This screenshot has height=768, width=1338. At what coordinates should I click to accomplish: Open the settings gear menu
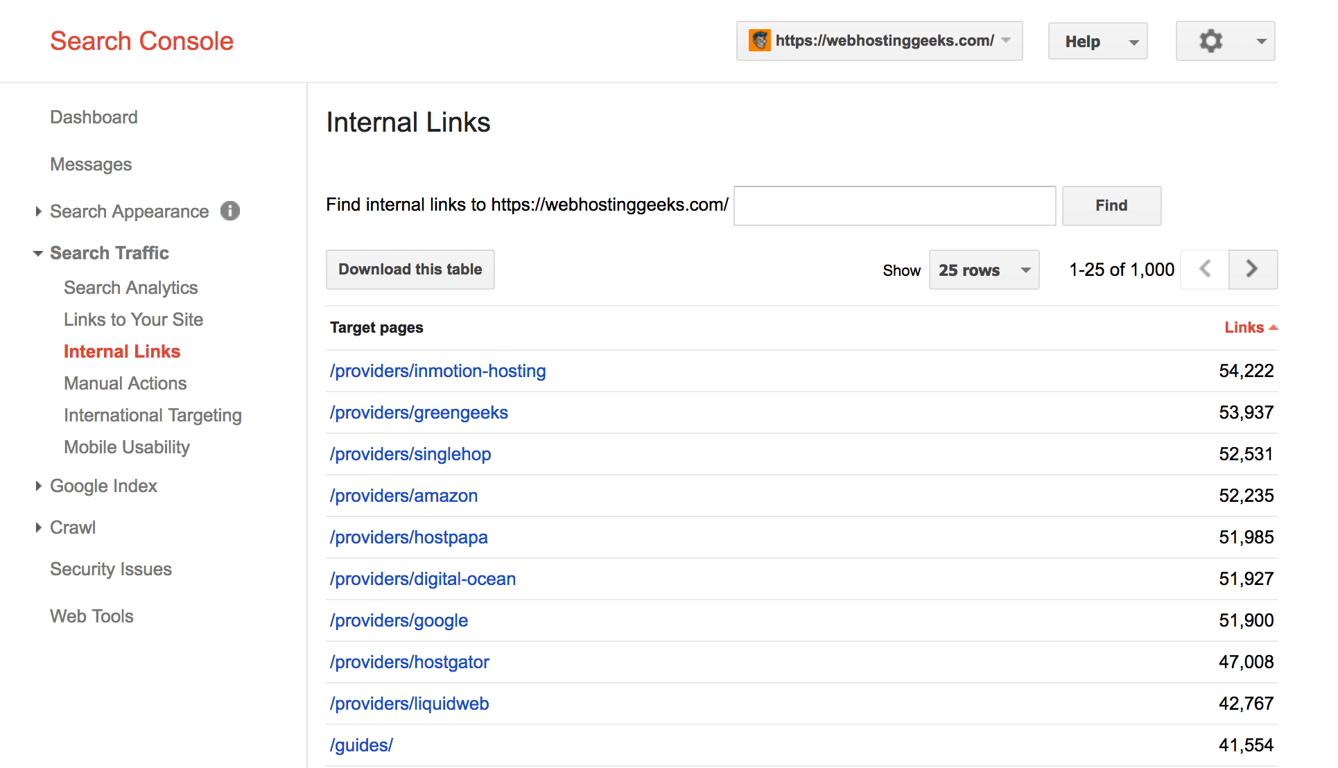click(1225, 41)
